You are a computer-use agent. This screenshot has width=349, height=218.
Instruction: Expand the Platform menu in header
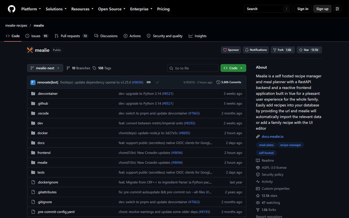tap(31, 9)
